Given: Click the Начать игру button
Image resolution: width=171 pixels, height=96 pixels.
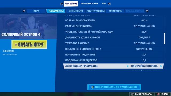Looking at the screenshot, I should point(29,45).
